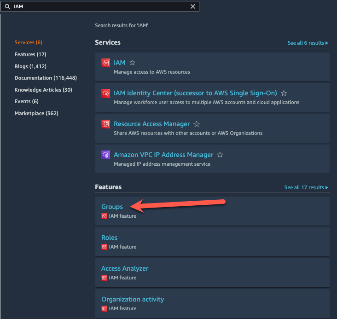The image size is (337, 319).
Task: Star the IAM Identity Center service
Action: click(284, 93)
